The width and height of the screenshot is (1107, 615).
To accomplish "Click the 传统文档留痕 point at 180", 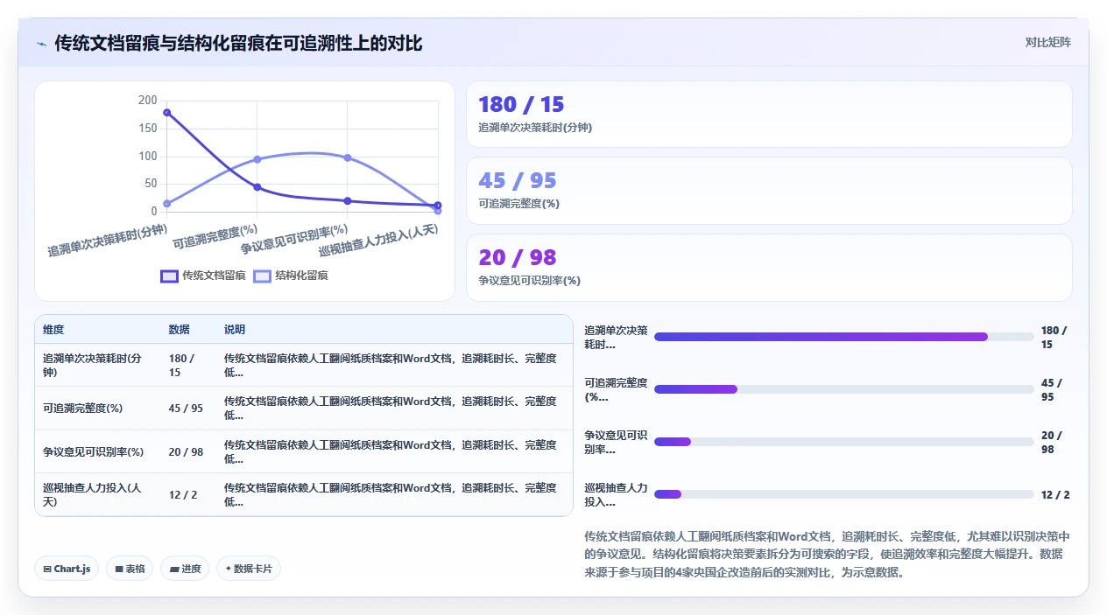I will point(166,112).
